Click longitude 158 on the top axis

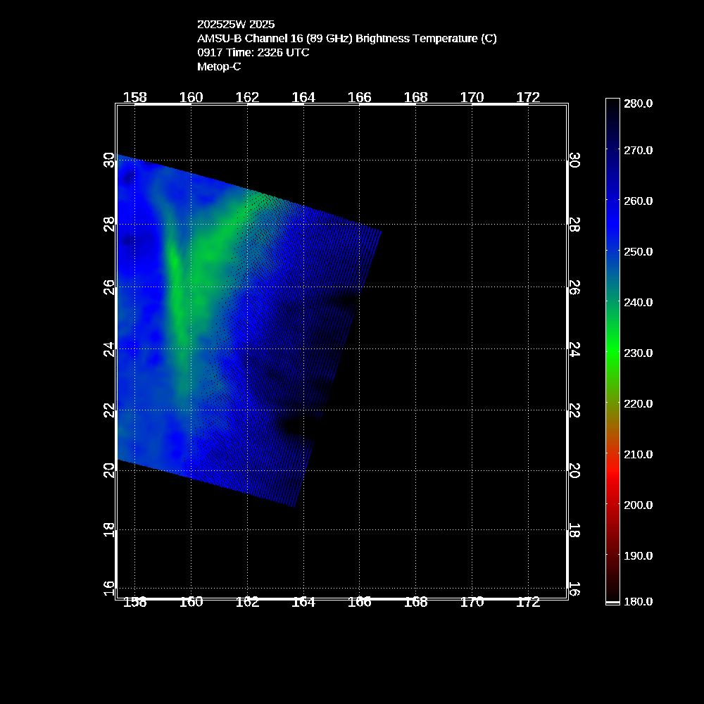pyautogui.click(x=135, y=97)
